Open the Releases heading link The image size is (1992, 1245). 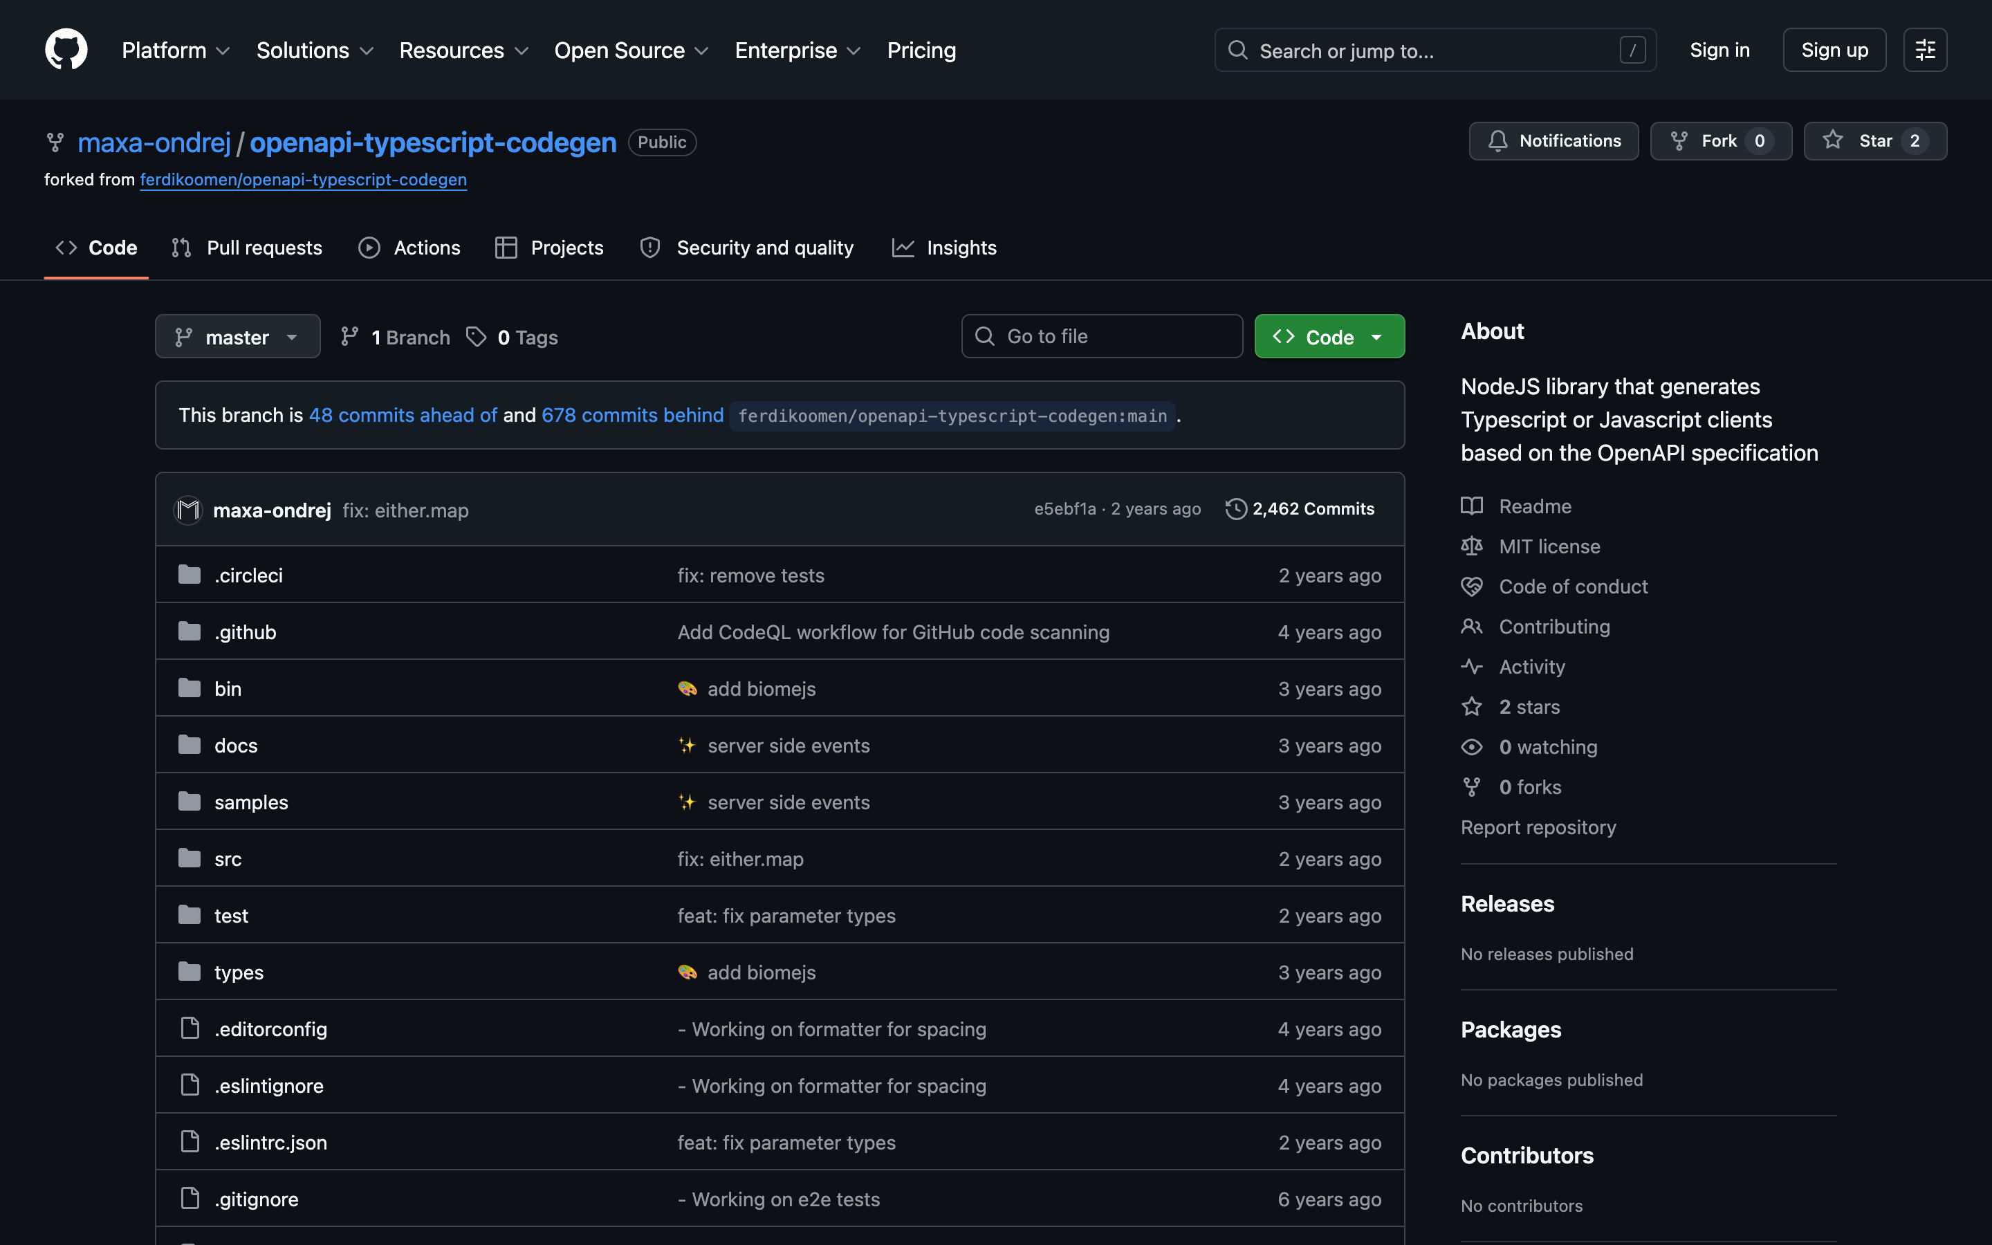click(1507, 904)
